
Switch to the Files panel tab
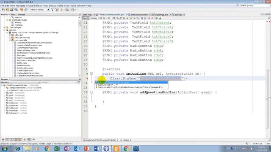[x=13, y=15]
